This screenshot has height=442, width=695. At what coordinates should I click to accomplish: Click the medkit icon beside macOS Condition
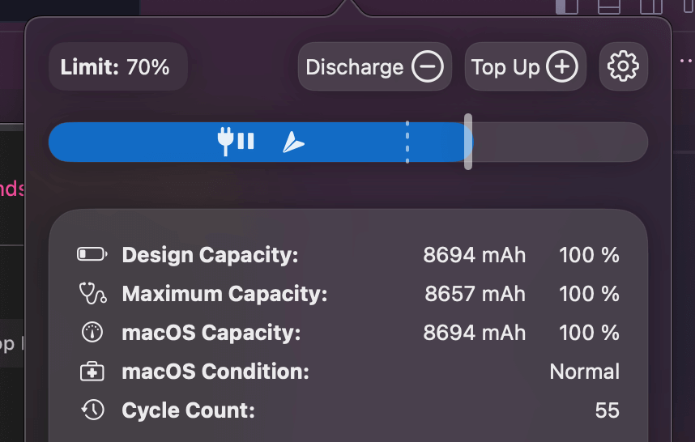click(x=92, y=372)
